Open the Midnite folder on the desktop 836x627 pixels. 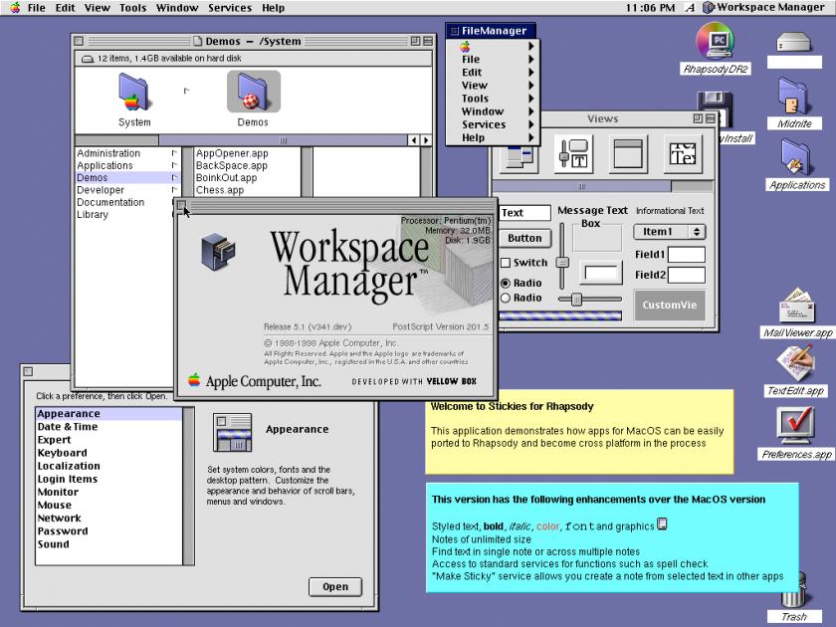793,96
